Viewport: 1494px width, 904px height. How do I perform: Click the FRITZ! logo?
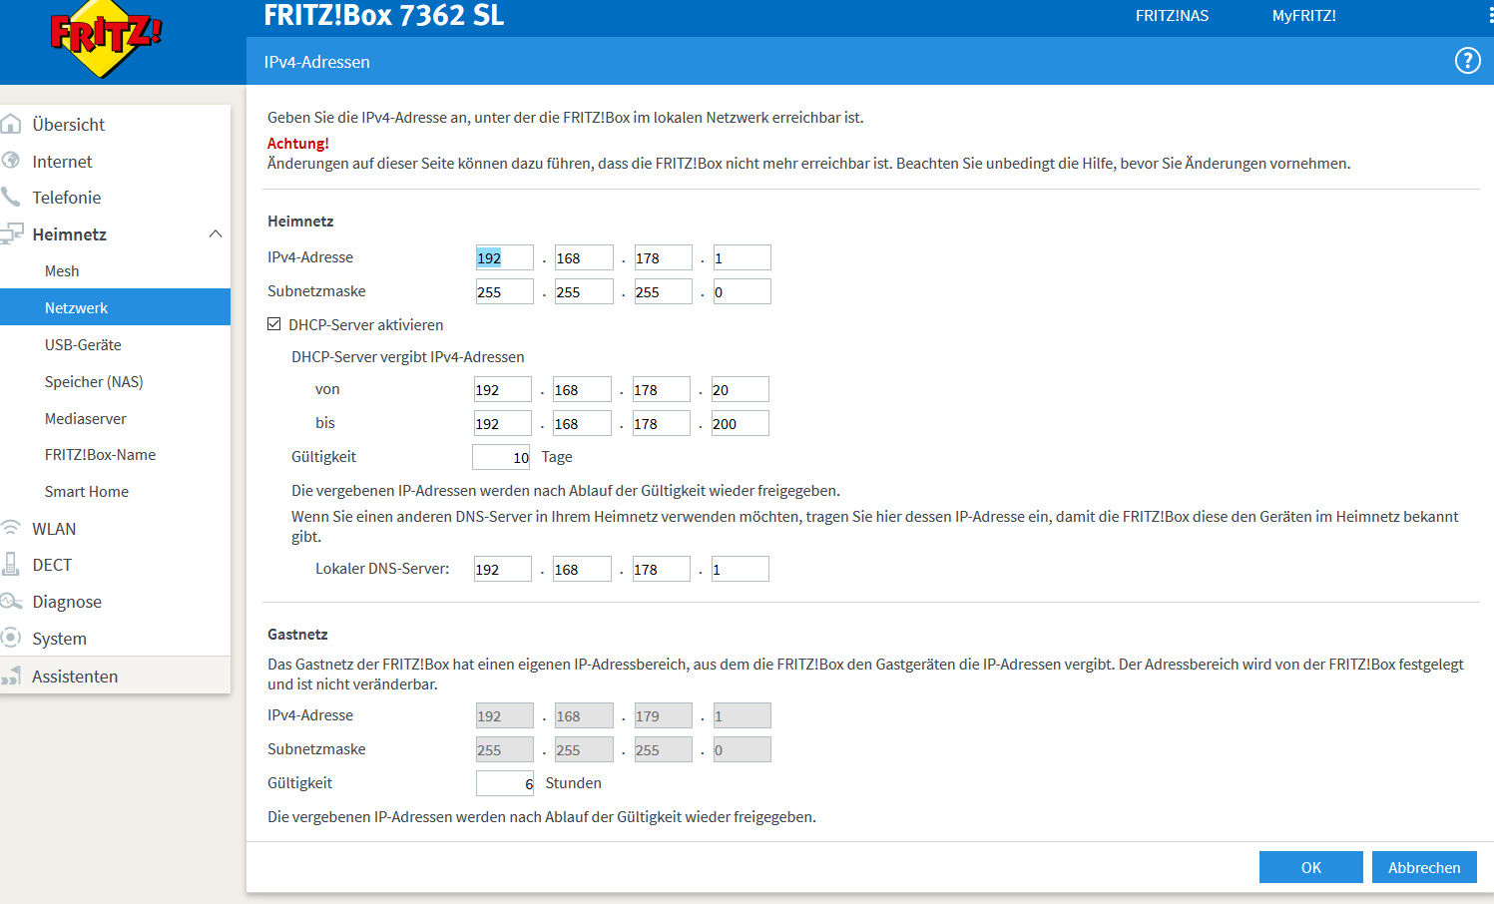coord(105,38)
